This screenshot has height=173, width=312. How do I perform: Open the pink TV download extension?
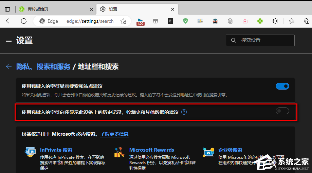tap(245, 21)
